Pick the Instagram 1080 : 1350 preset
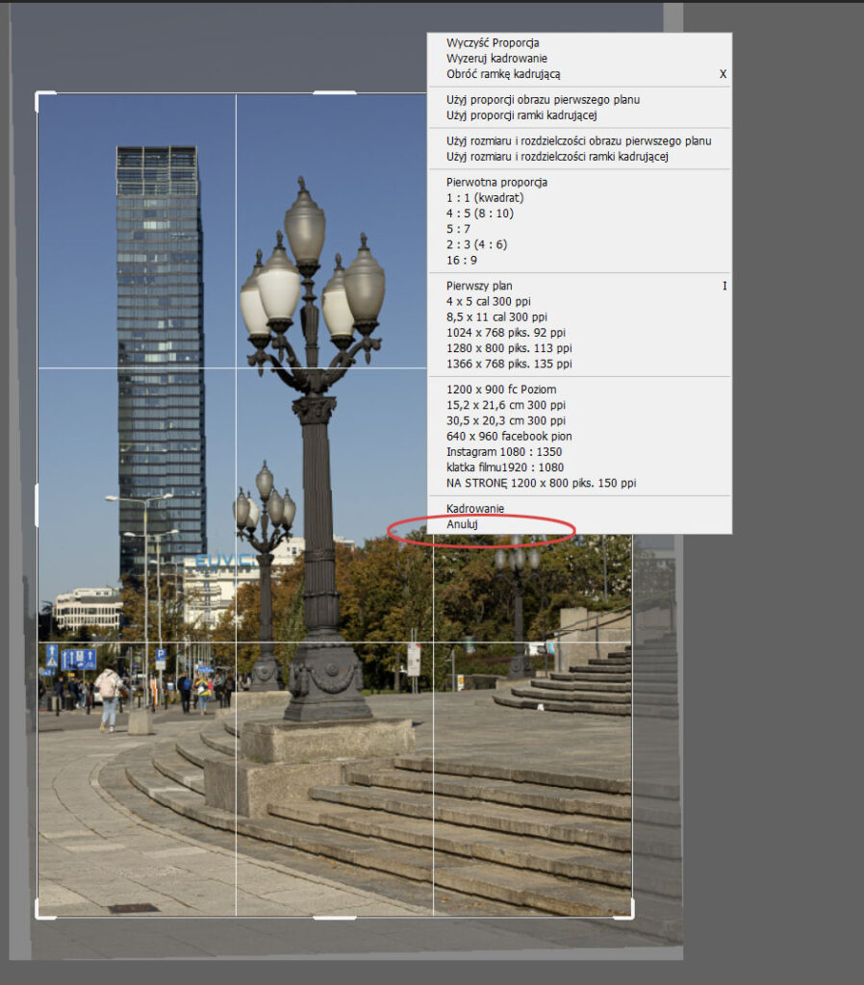The width and height of the screenshot is (864, 985). pos(503,452)
